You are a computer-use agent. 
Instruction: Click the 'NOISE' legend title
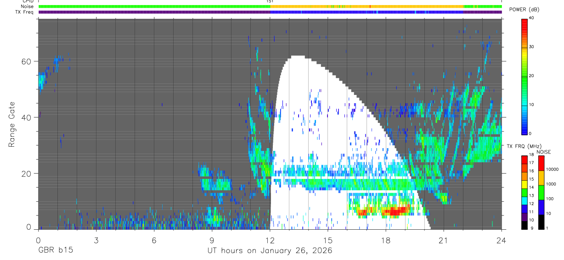543,152
